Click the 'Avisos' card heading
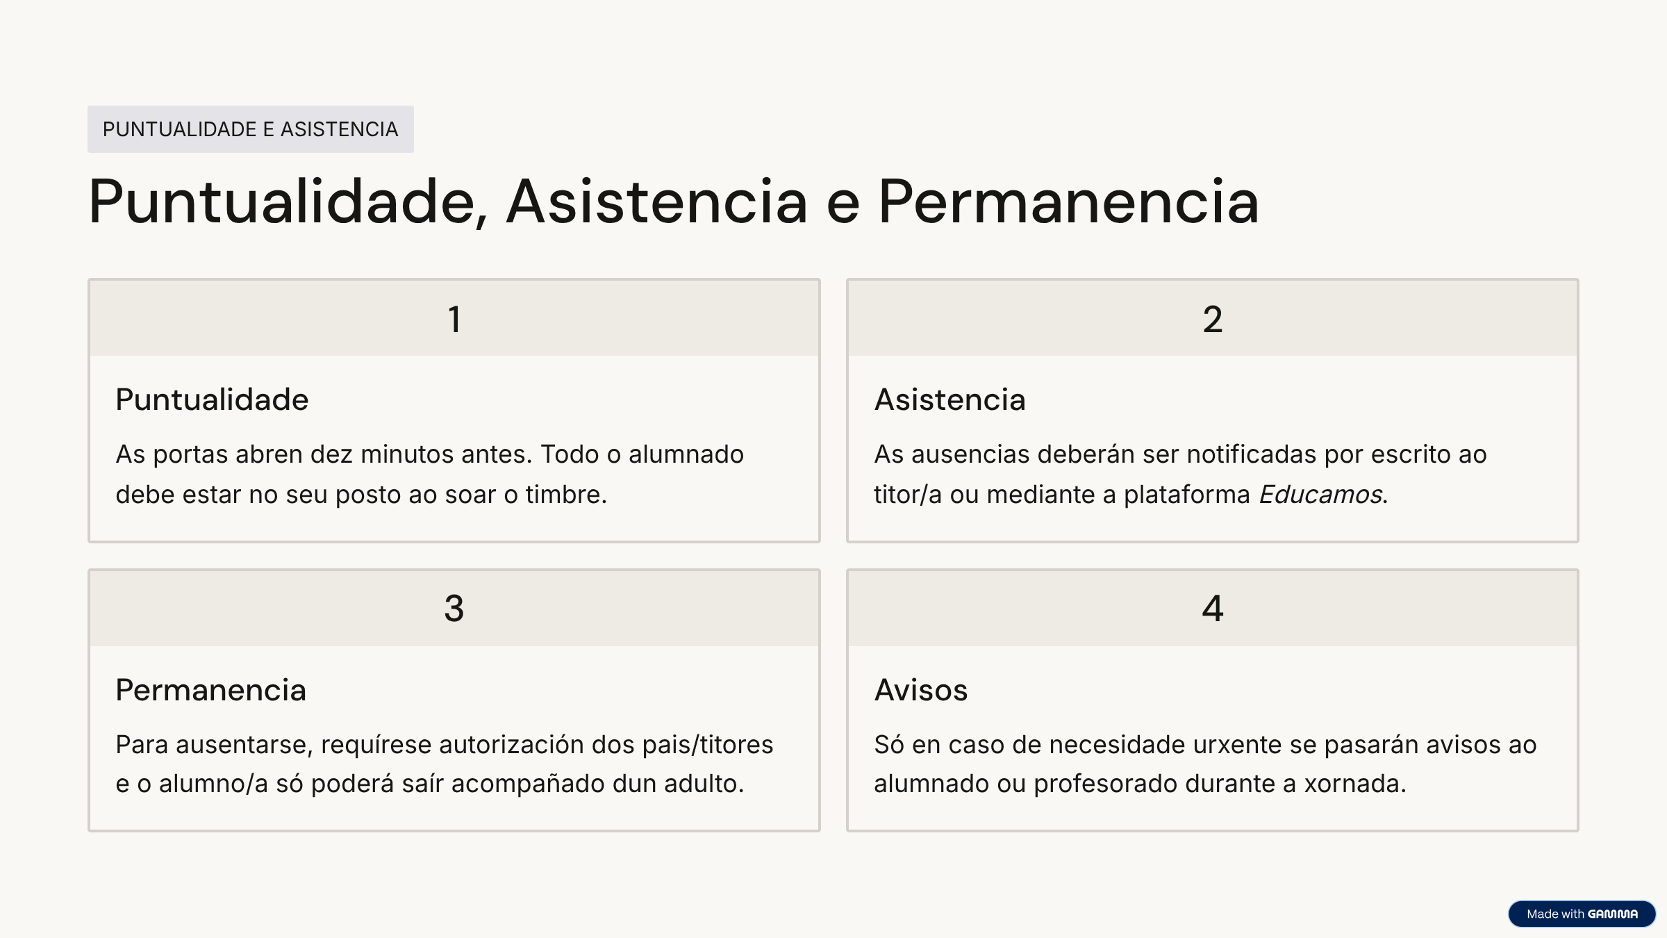The image size is (1667, 938). (920, 690)
